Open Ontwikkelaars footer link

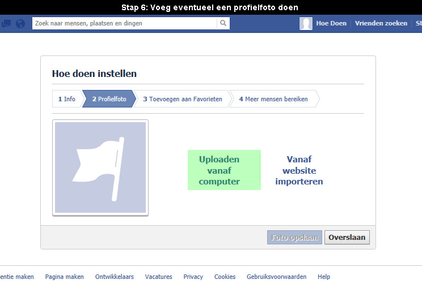pyautogui.click(x=115, y=277)
